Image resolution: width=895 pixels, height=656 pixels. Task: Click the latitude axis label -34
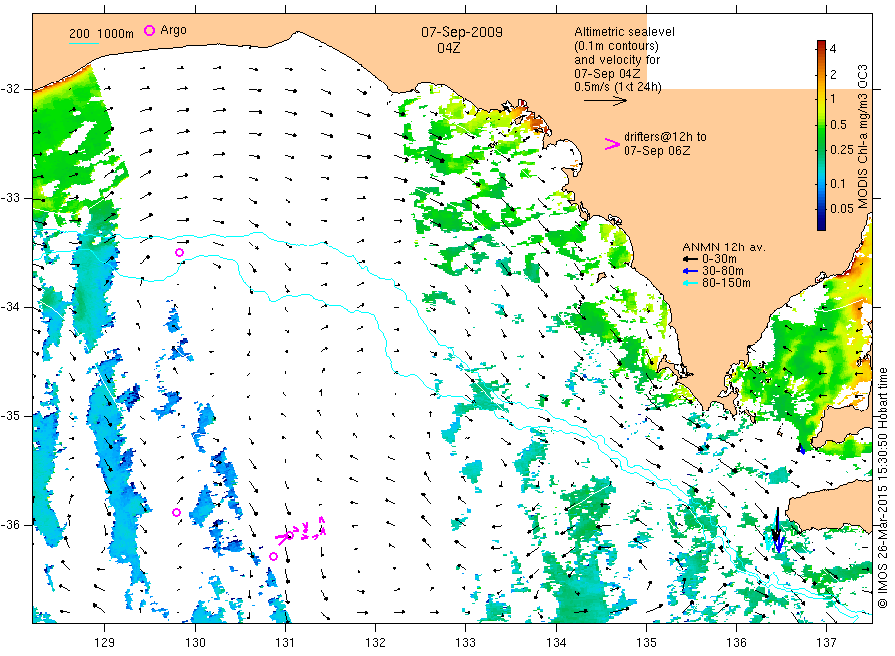10,307
